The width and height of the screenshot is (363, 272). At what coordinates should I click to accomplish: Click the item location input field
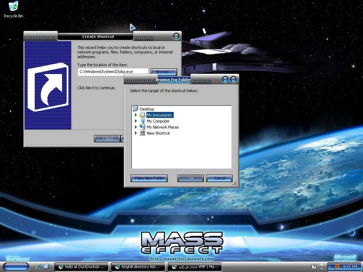(113, 72)
